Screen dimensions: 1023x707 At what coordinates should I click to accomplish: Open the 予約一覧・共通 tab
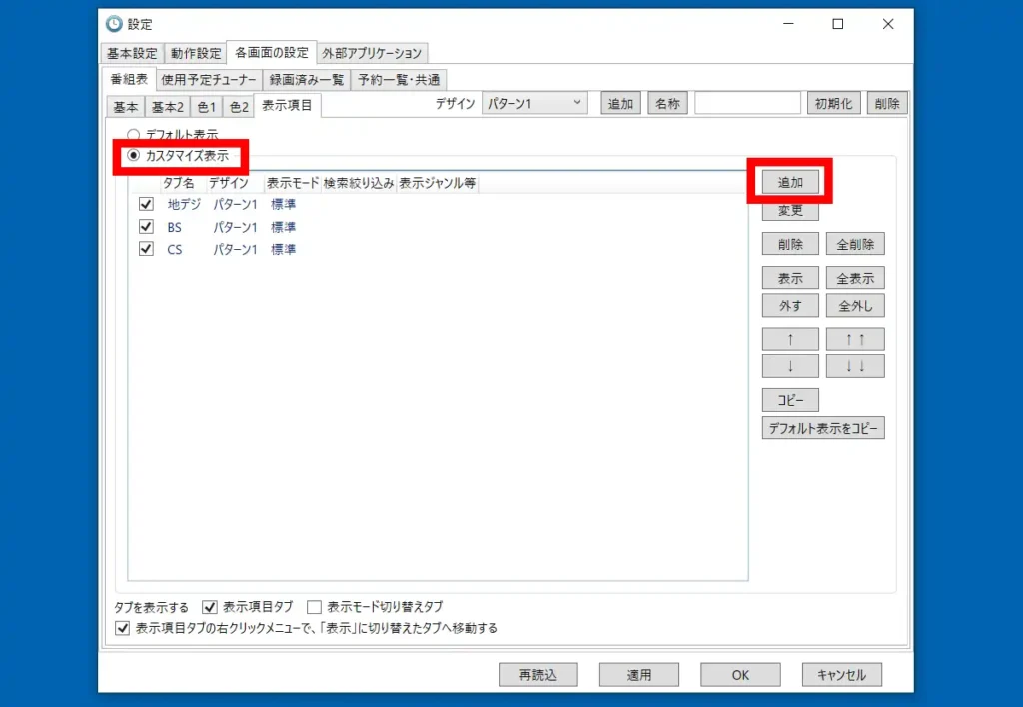[399, 80]
